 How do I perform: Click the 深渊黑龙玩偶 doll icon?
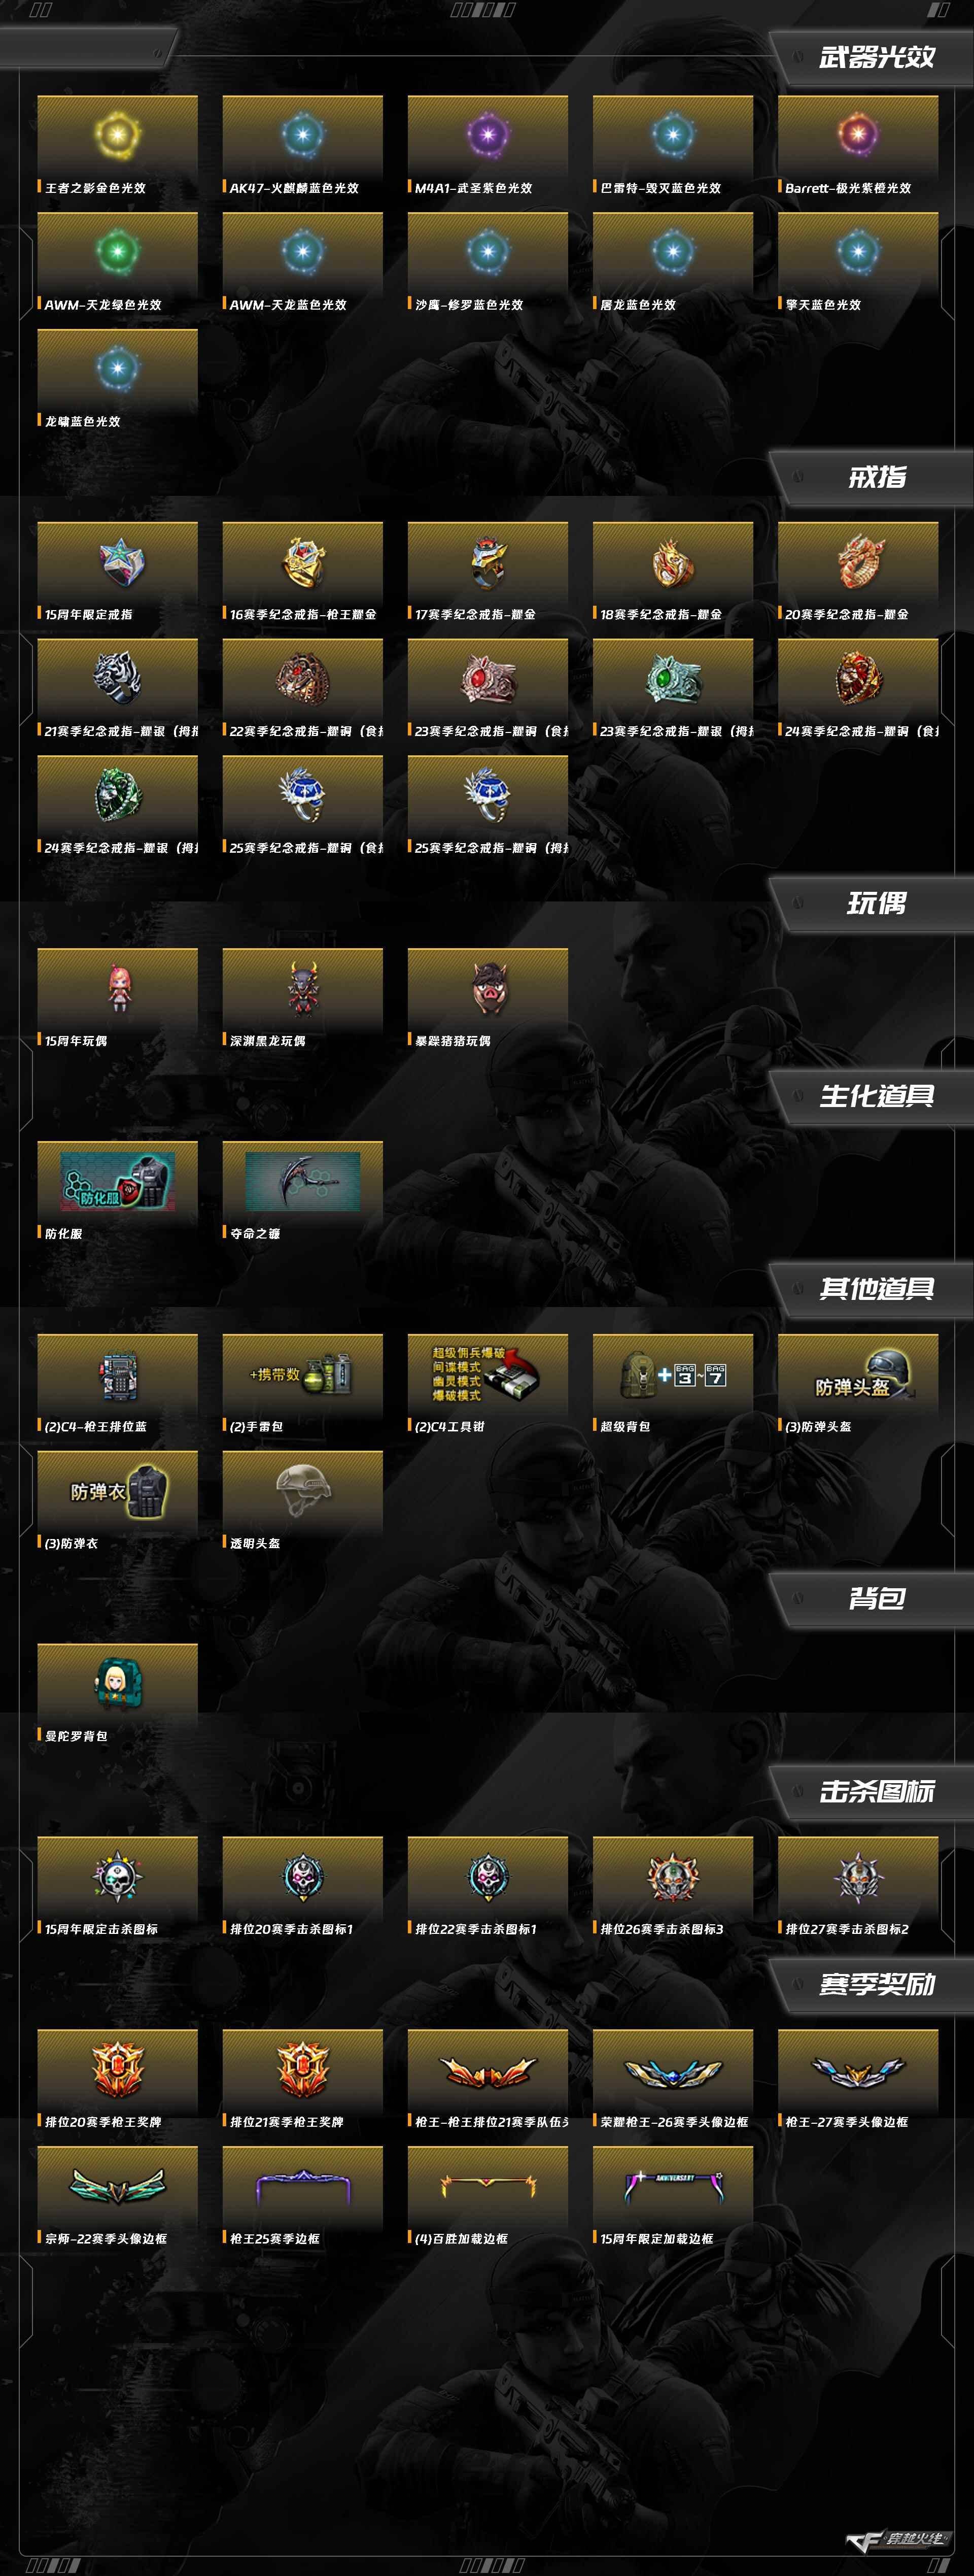click(303, 987)
